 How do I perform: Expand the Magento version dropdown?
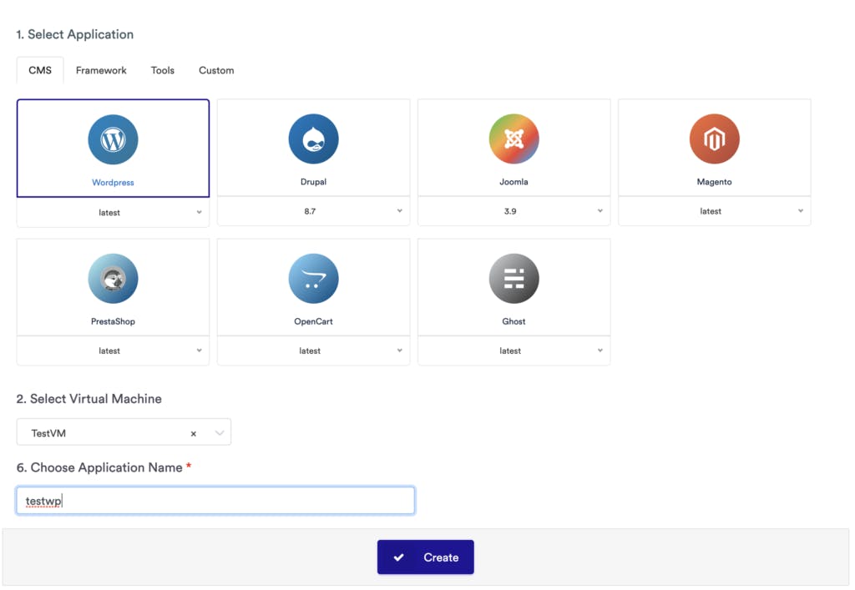[714, 211]
